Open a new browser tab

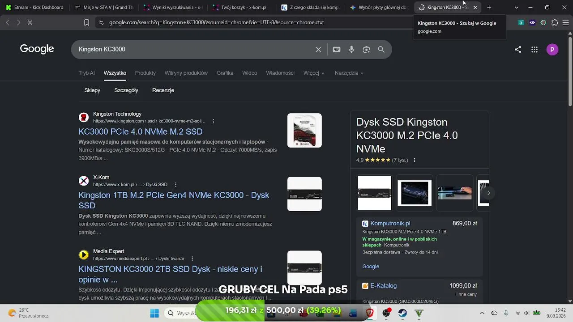[489, 8]
